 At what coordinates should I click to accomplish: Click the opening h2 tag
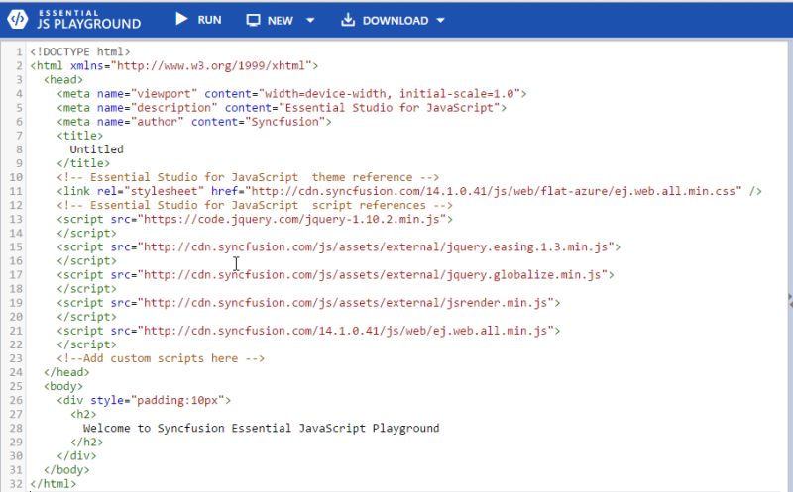(x=83, y=414)
